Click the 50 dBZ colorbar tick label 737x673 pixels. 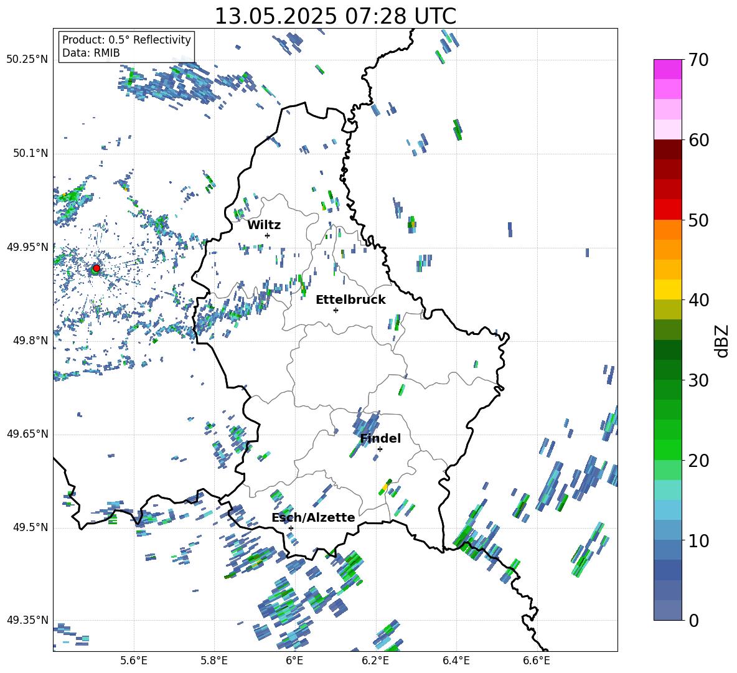pyautogui.click(x=698, y=220)
